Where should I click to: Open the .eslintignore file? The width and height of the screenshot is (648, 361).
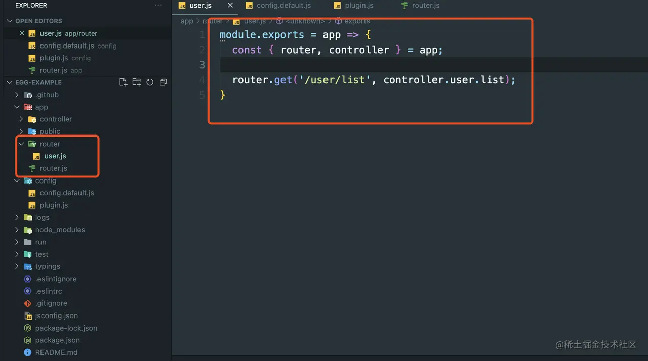pos(56,279)
